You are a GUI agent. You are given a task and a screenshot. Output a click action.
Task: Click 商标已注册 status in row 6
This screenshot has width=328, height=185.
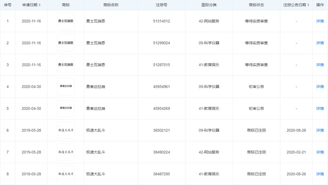tap(256, 130)
